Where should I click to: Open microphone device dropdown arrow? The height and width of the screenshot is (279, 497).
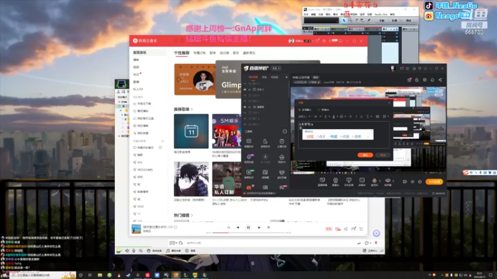[x=380, y=181]
